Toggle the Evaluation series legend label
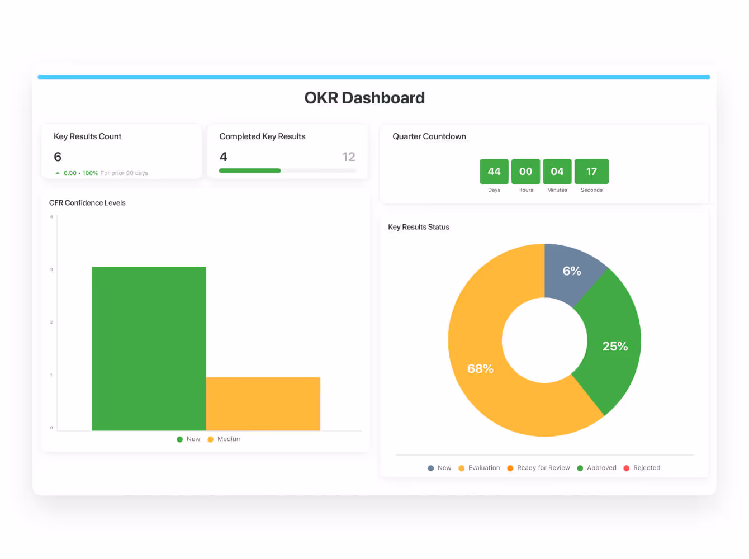This screenshot has height=559, width=749. point(484,468)
